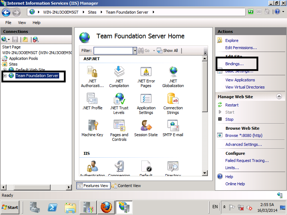Select Start Page in Connections tree

coord(11,47)
